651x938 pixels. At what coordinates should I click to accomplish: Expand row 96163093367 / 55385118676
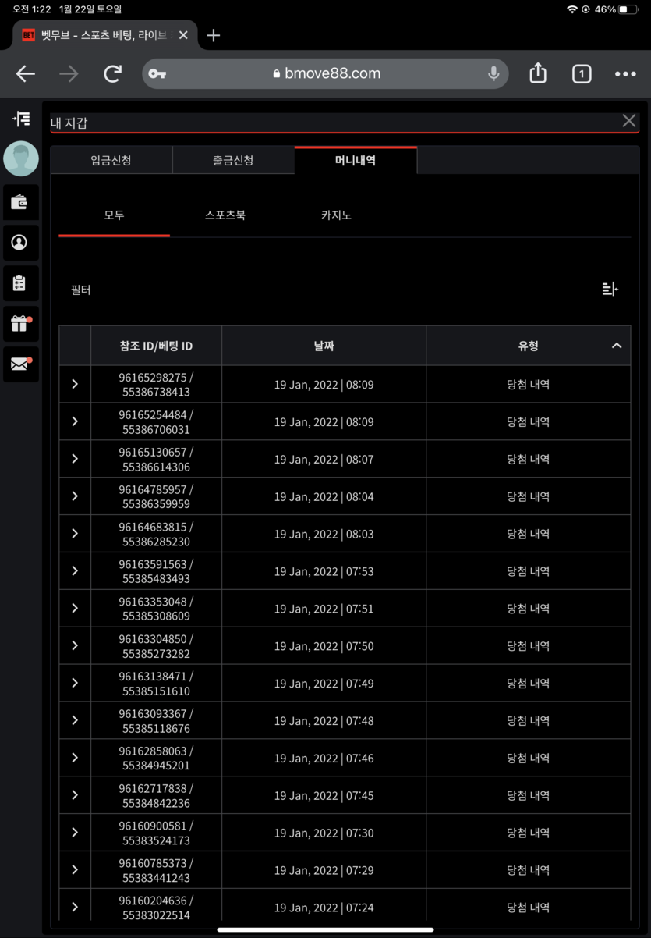pos(75,720)
